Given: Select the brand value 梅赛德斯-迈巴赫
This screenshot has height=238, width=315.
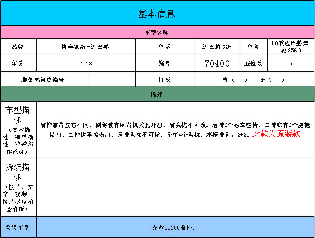Looking at the screenshot, I should (x=86, y=47).
